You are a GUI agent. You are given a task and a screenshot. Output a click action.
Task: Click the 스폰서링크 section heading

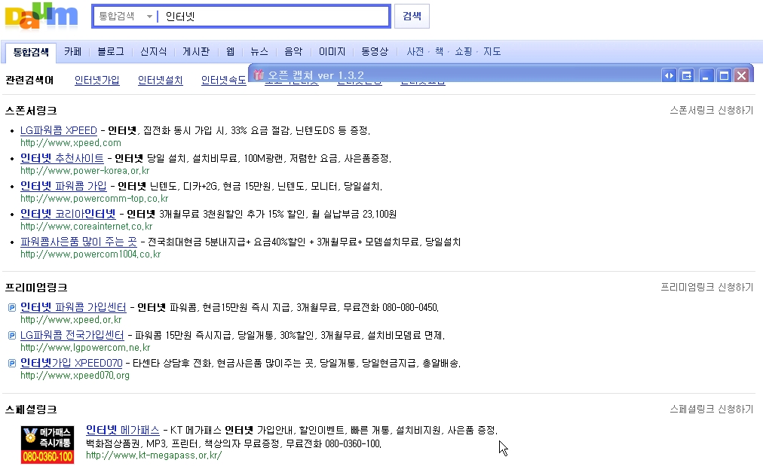(x=31, y=111)
